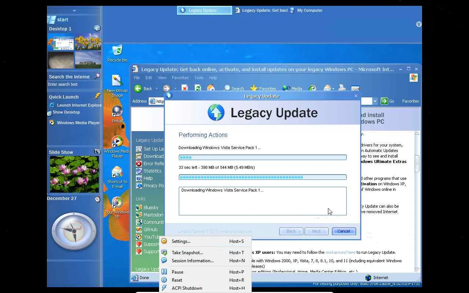The image size is (469, 293).
Task: Select the Stonehenge desktop thumbnail
Action: 88,60
